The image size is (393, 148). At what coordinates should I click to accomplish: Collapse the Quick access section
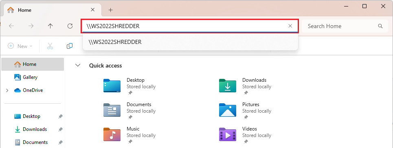(x=78, y=65)
